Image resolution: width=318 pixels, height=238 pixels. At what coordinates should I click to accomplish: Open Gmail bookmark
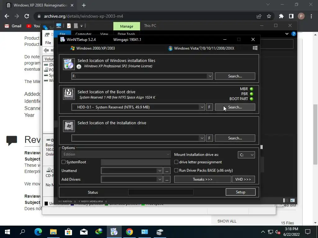pos(13,26)
